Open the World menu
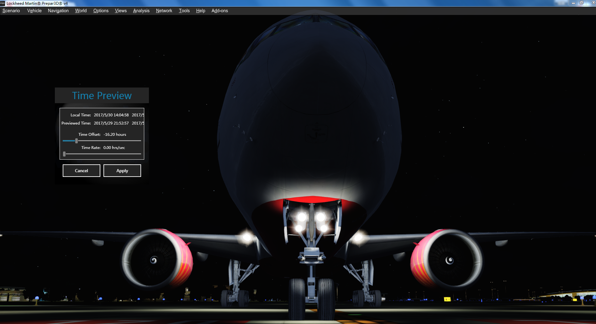This screenshot has height=324, width=596. point(81,11)
